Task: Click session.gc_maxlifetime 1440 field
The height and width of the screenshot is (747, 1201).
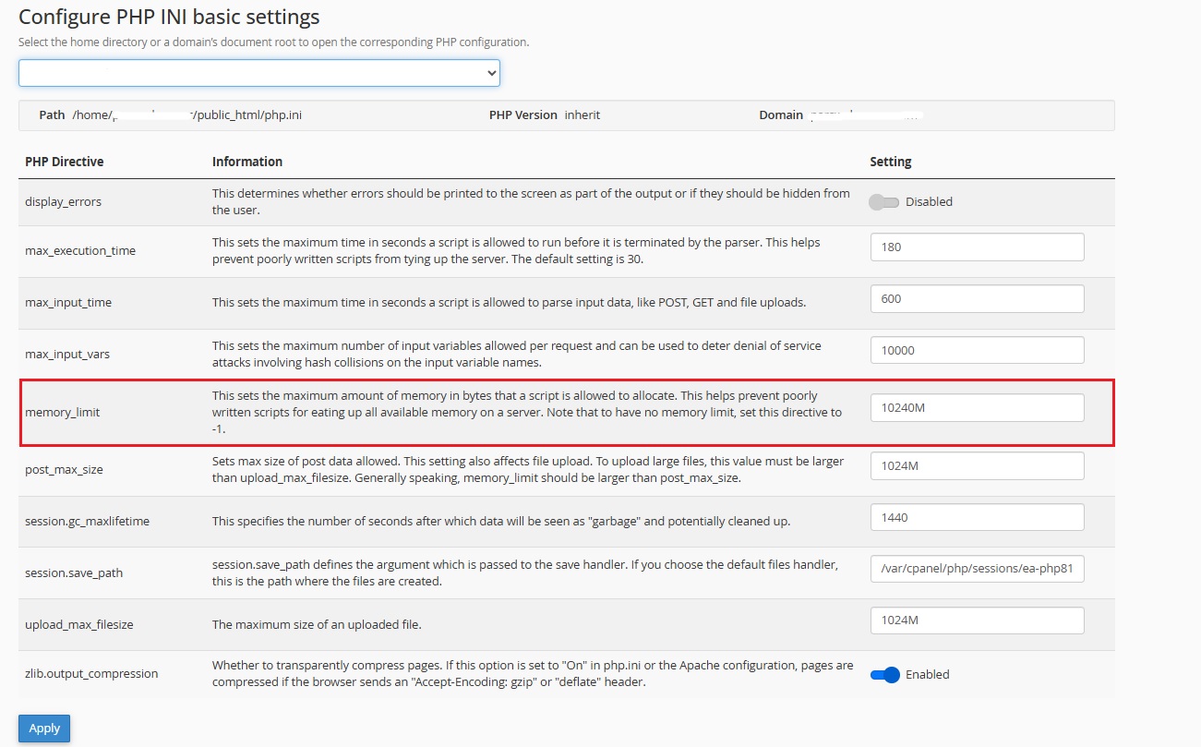Action: [x=978, y=518]
